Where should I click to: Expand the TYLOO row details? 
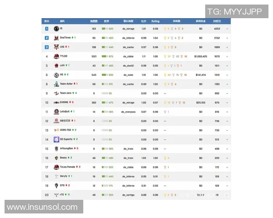coord(227,56)
